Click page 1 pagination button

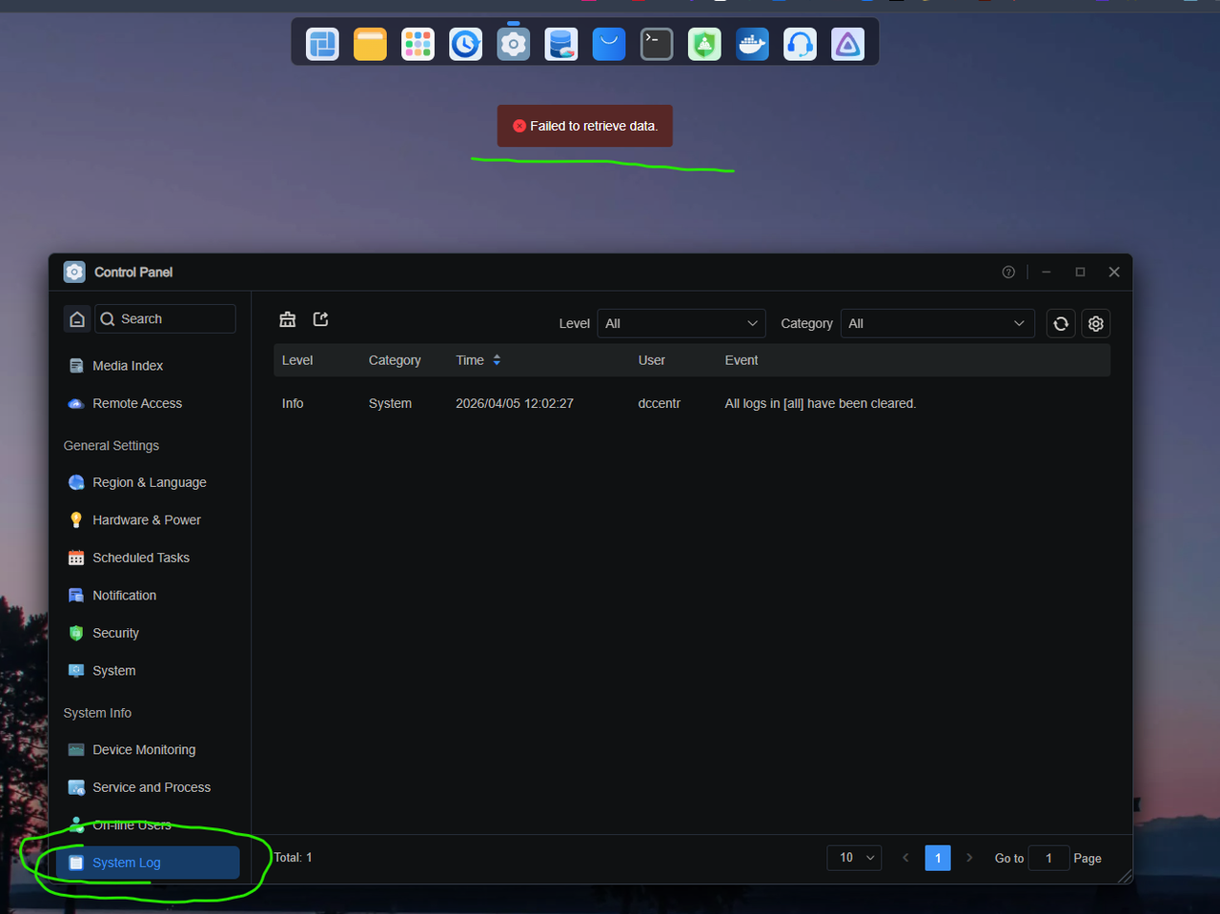938,858
